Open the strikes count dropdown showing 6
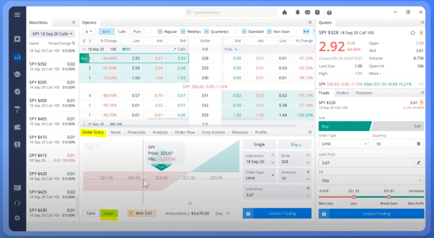 coord(89,32)
